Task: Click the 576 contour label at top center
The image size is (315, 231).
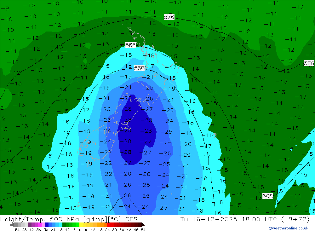Action: 169,17
